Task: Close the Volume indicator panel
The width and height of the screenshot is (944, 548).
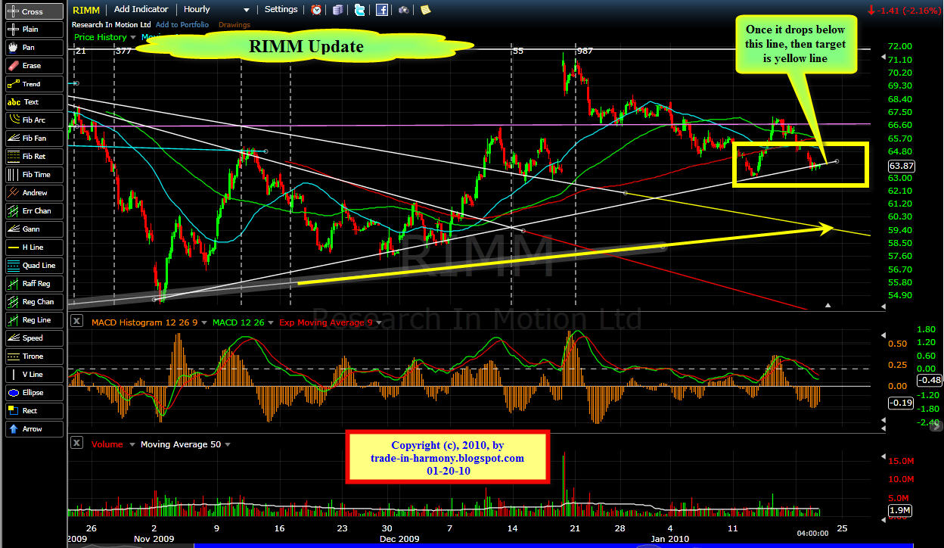Action: tap(76, 444)
